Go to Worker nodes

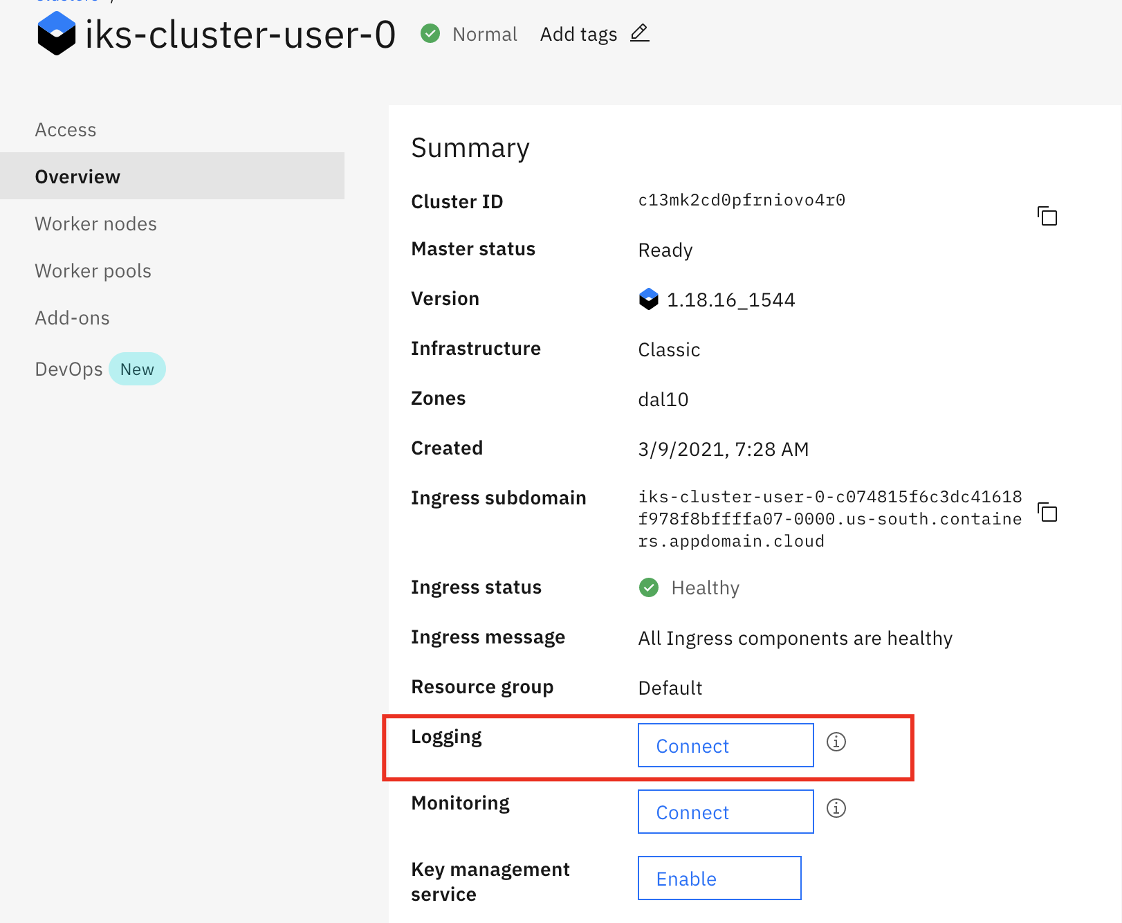(95, 224)
